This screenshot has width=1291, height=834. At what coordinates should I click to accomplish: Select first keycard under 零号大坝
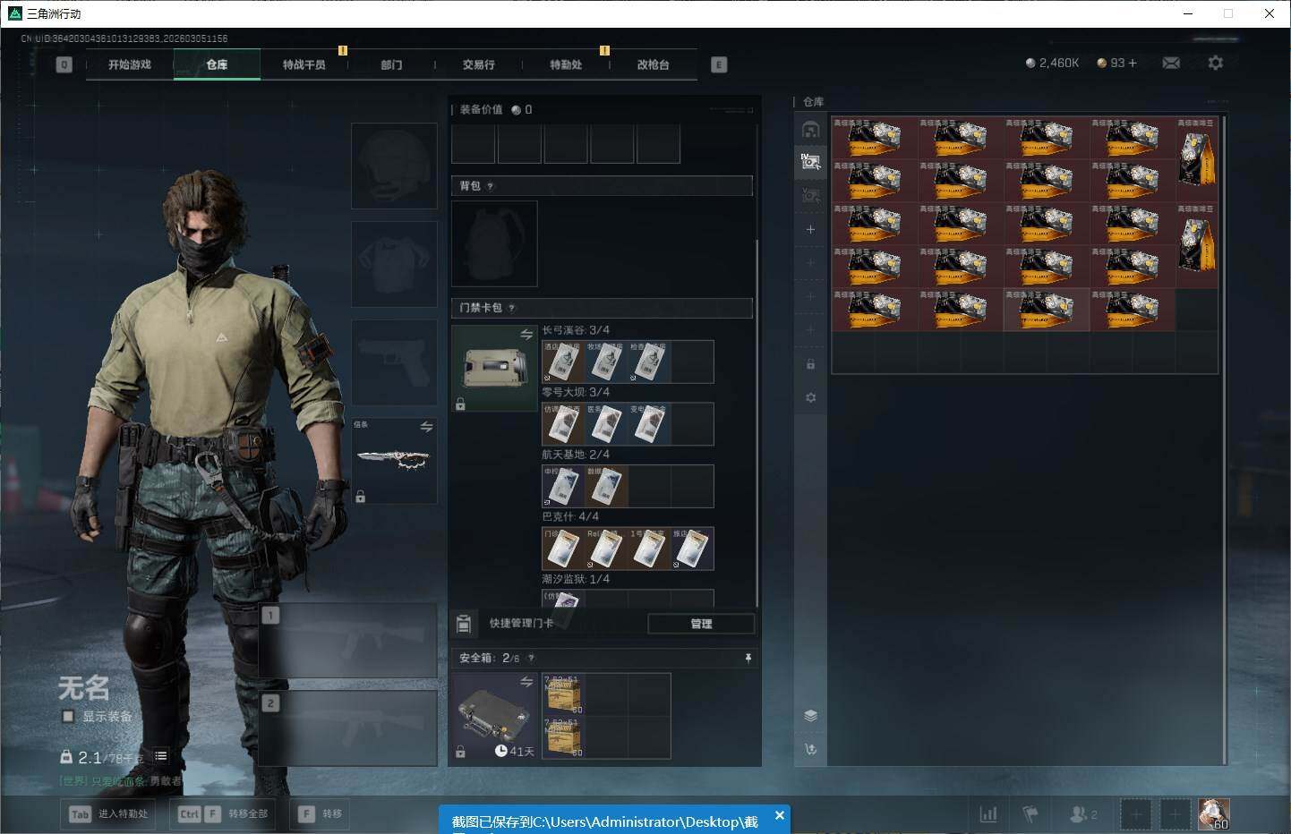point(563,424)
